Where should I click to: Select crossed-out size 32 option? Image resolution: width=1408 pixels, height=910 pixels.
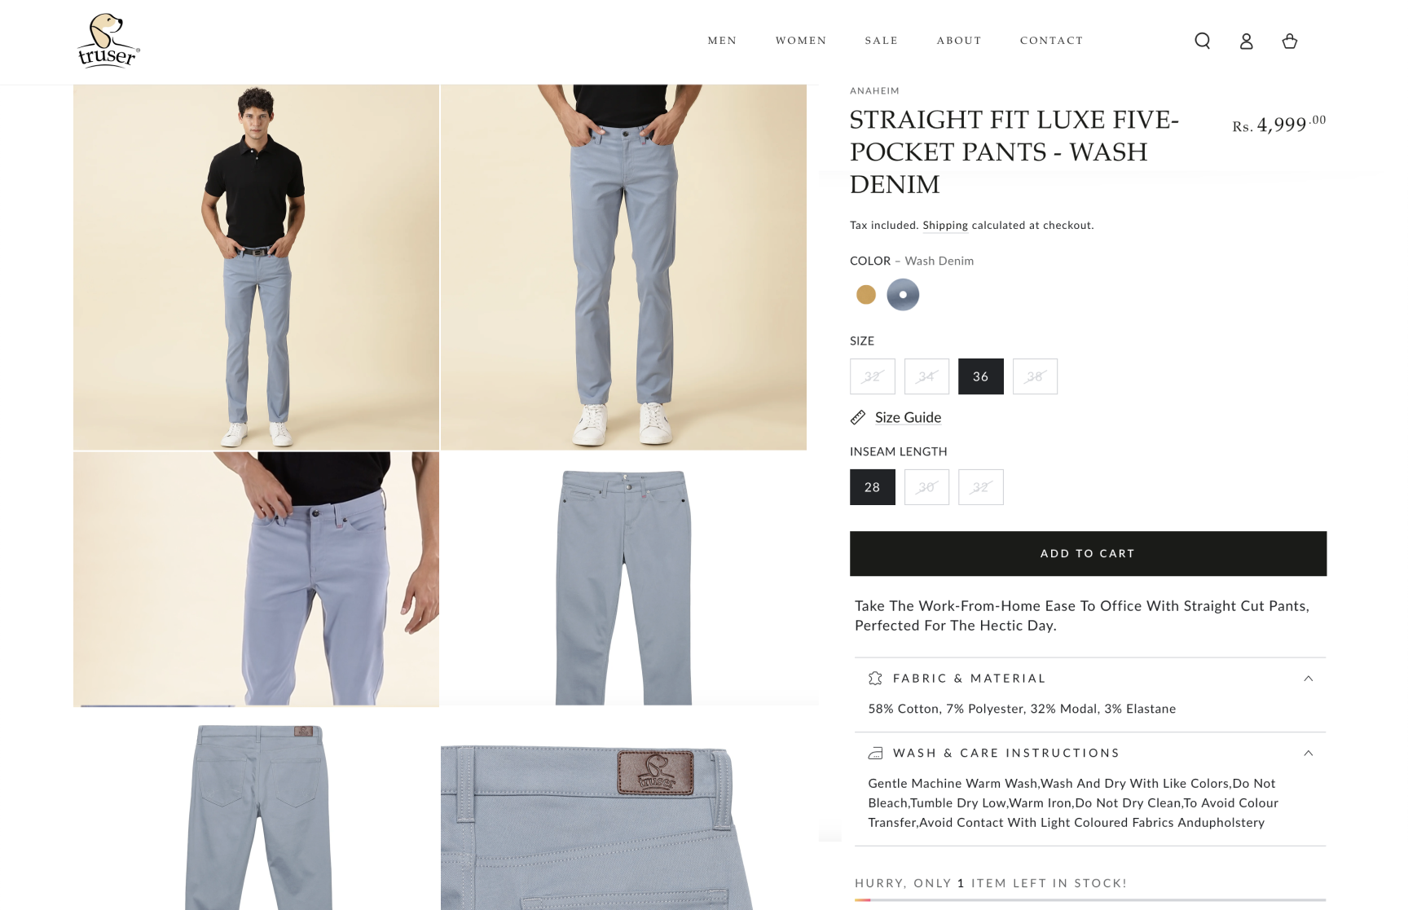[872, 376]
